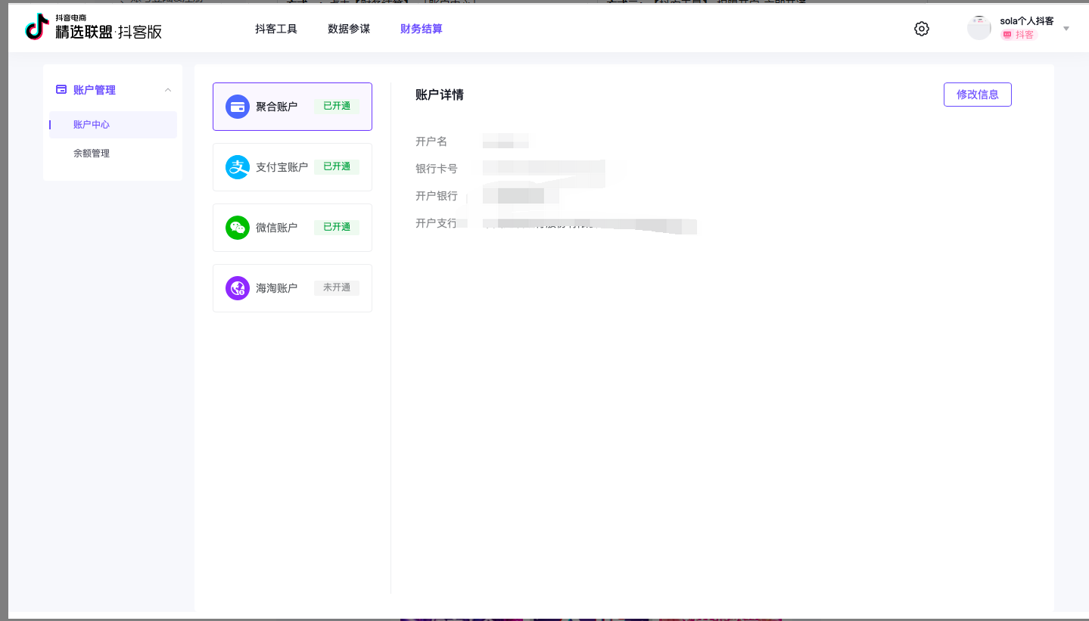The width and height of the screenshot is (1089, 621).
Task: Click the 未开通 badge on 海淘账户
Action: [x=337, y=287]
